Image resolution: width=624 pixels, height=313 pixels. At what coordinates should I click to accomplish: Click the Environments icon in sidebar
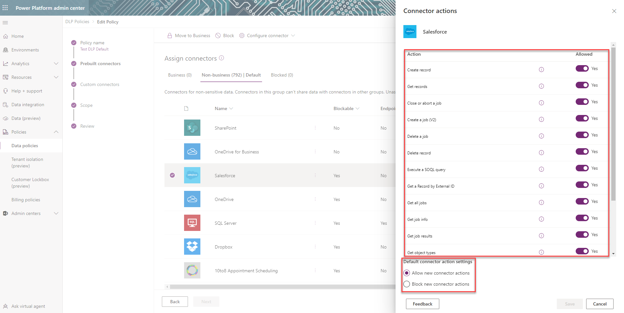click(x=6, y=50)
